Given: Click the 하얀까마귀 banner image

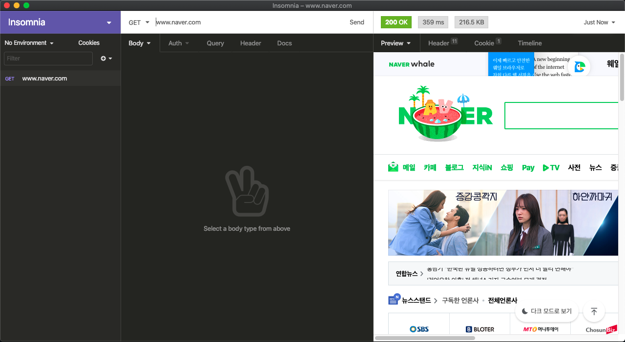Looking at the screenshot, I should click(561, 222).
